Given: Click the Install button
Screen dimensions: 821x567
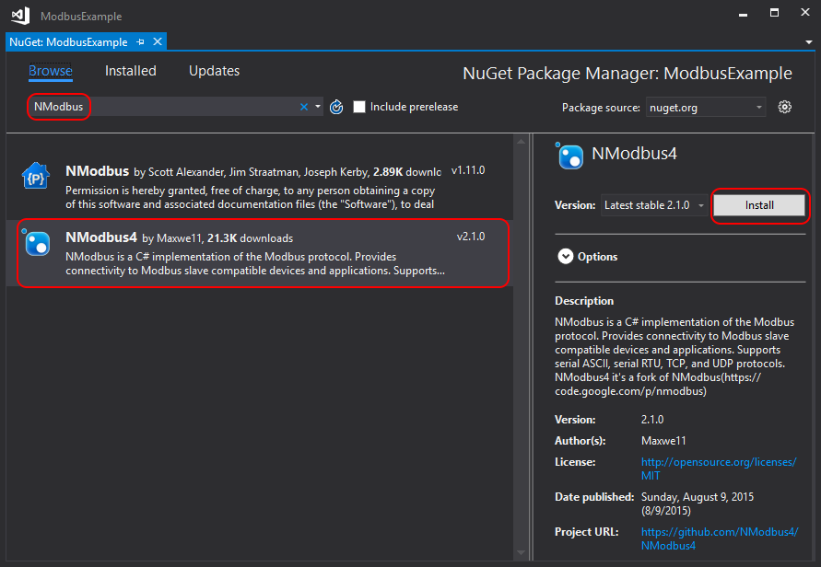Looking at the screenshot, I should [x=759, y=205].
